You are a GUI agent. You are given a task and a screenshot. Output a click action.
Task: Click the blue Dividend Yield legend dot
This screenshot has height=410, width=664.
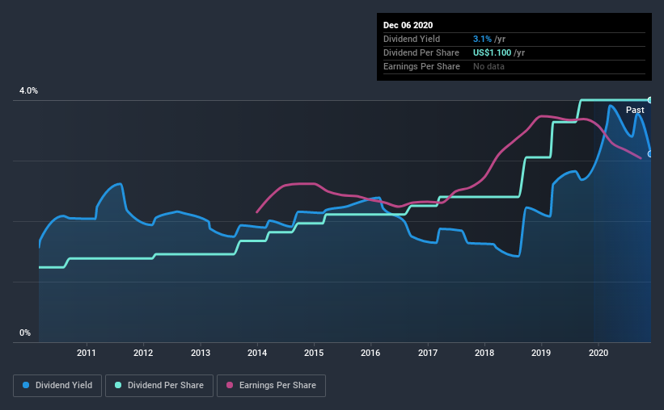pos(26,385)
